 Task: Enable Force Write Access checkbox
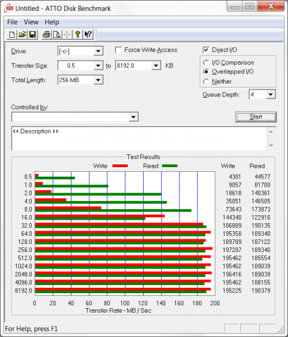coord(119,50)
